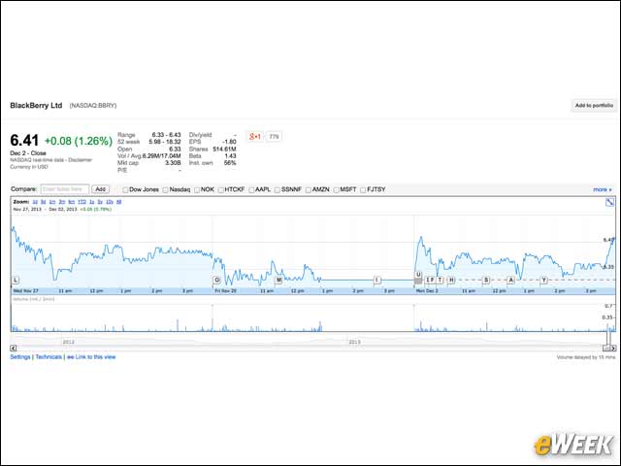Set chart zoom to All
This screenshot has width=621, height=466.
click(119, 202)
